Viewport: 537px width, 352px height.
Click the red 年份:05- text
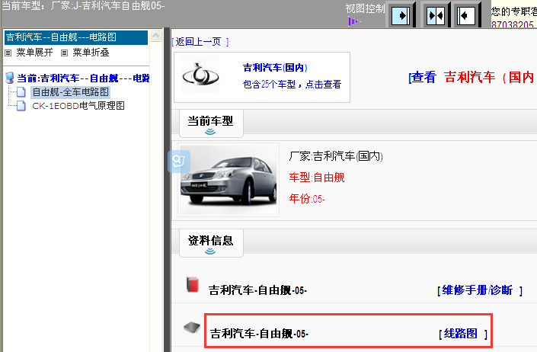307,199
